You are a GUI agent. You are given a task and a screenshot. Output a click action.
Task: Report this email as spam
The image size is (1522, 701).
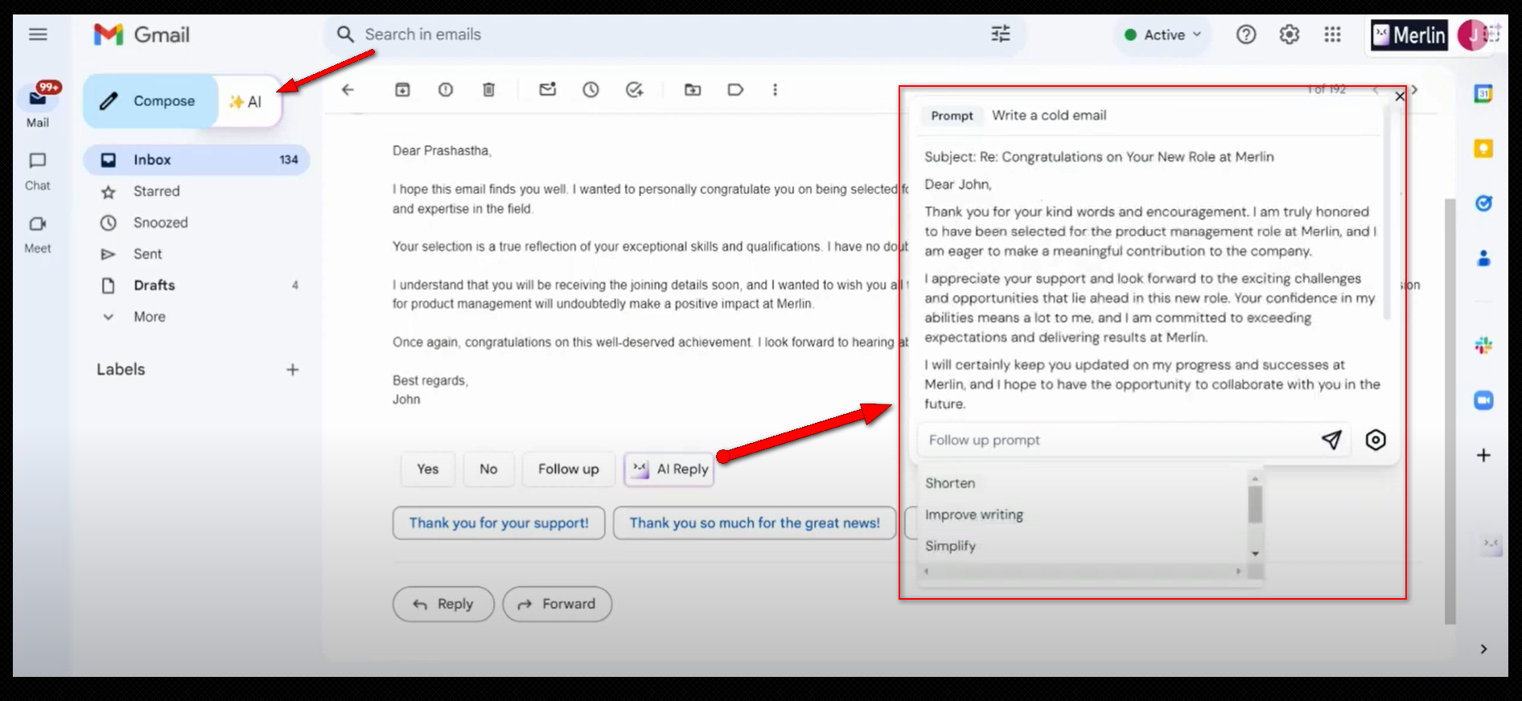pyautogui.click(x=446, y=89)
